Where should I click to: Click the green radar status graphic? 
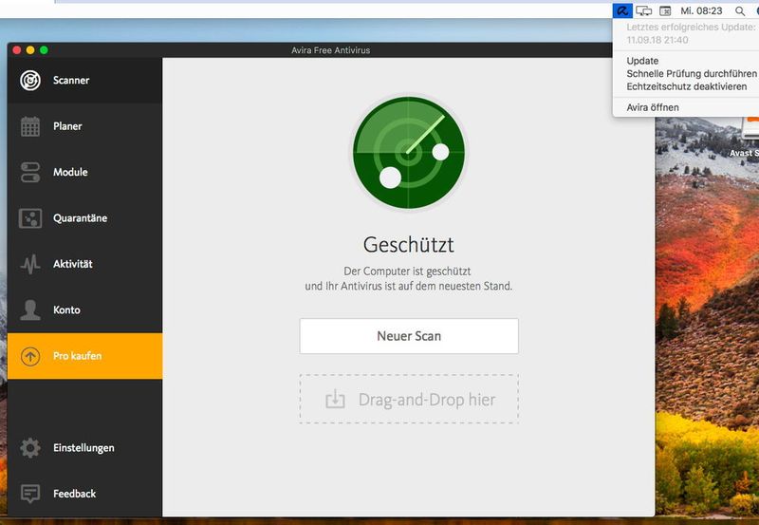point(409,153)
